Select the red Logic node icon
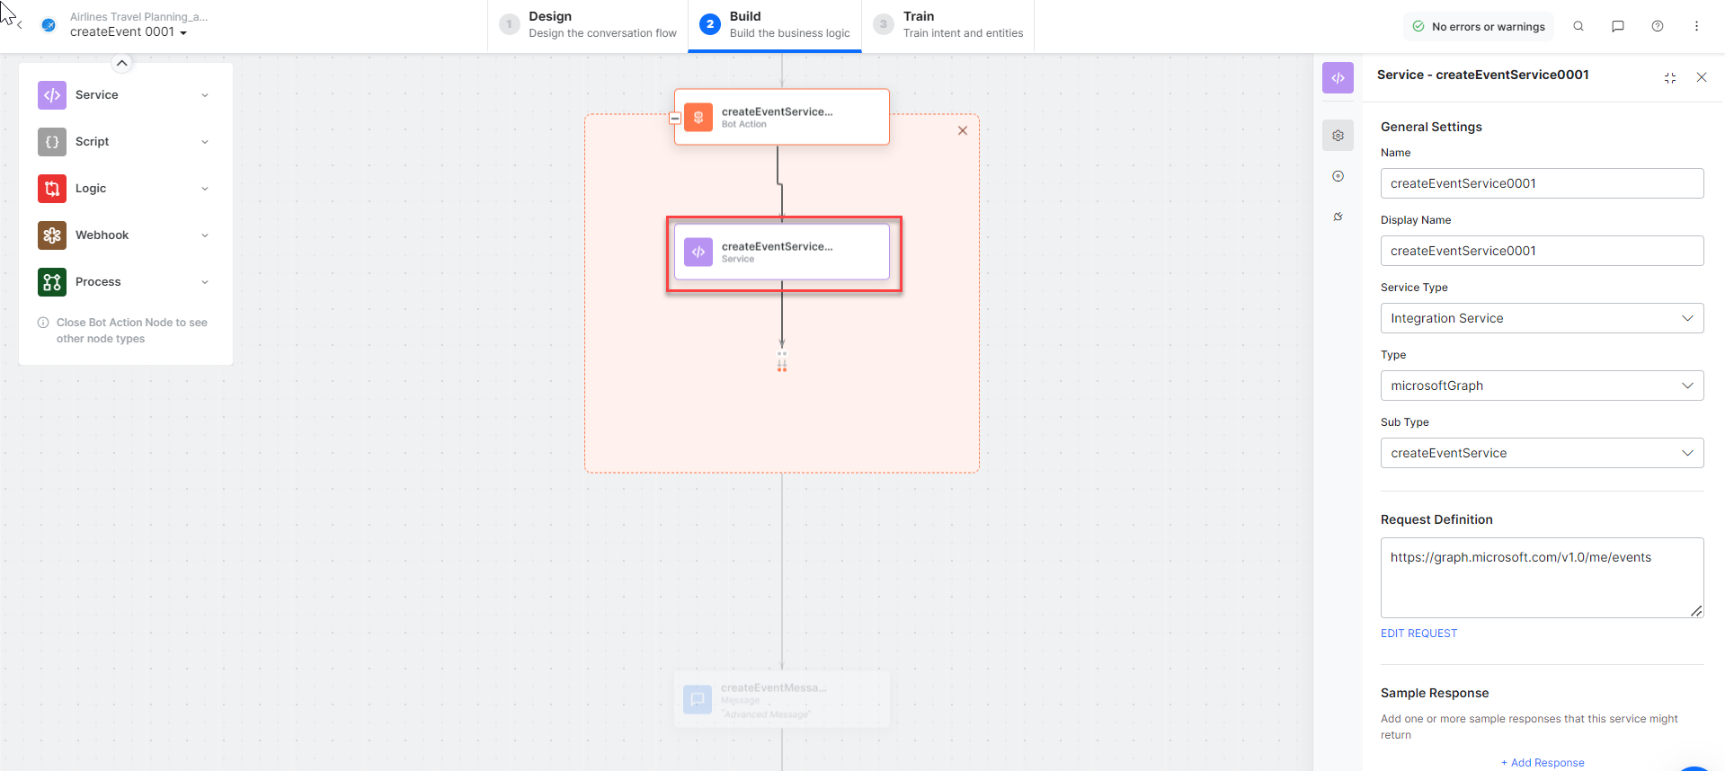The image size is (1725, 771). point(52,189)
